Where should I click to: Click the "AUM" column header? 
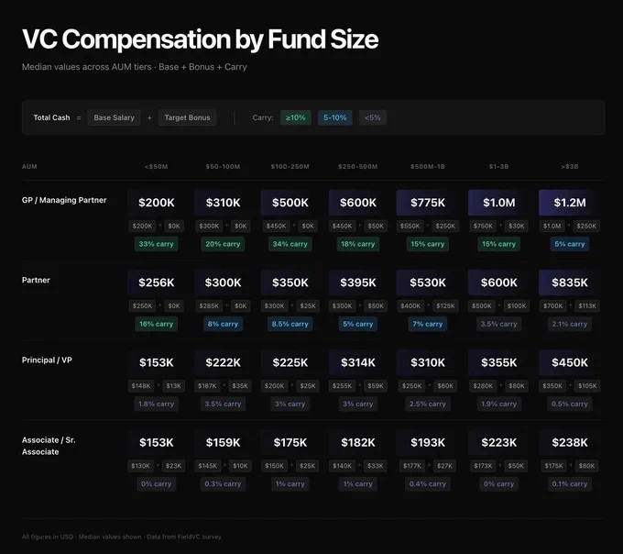point(29,167)
